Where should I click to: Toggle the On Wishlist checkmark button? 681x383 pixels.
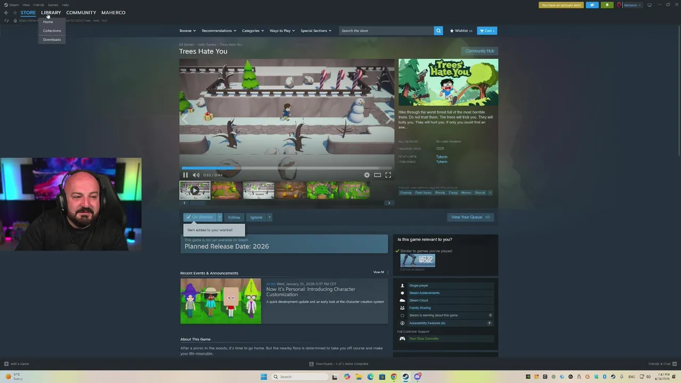coord(200,217)
